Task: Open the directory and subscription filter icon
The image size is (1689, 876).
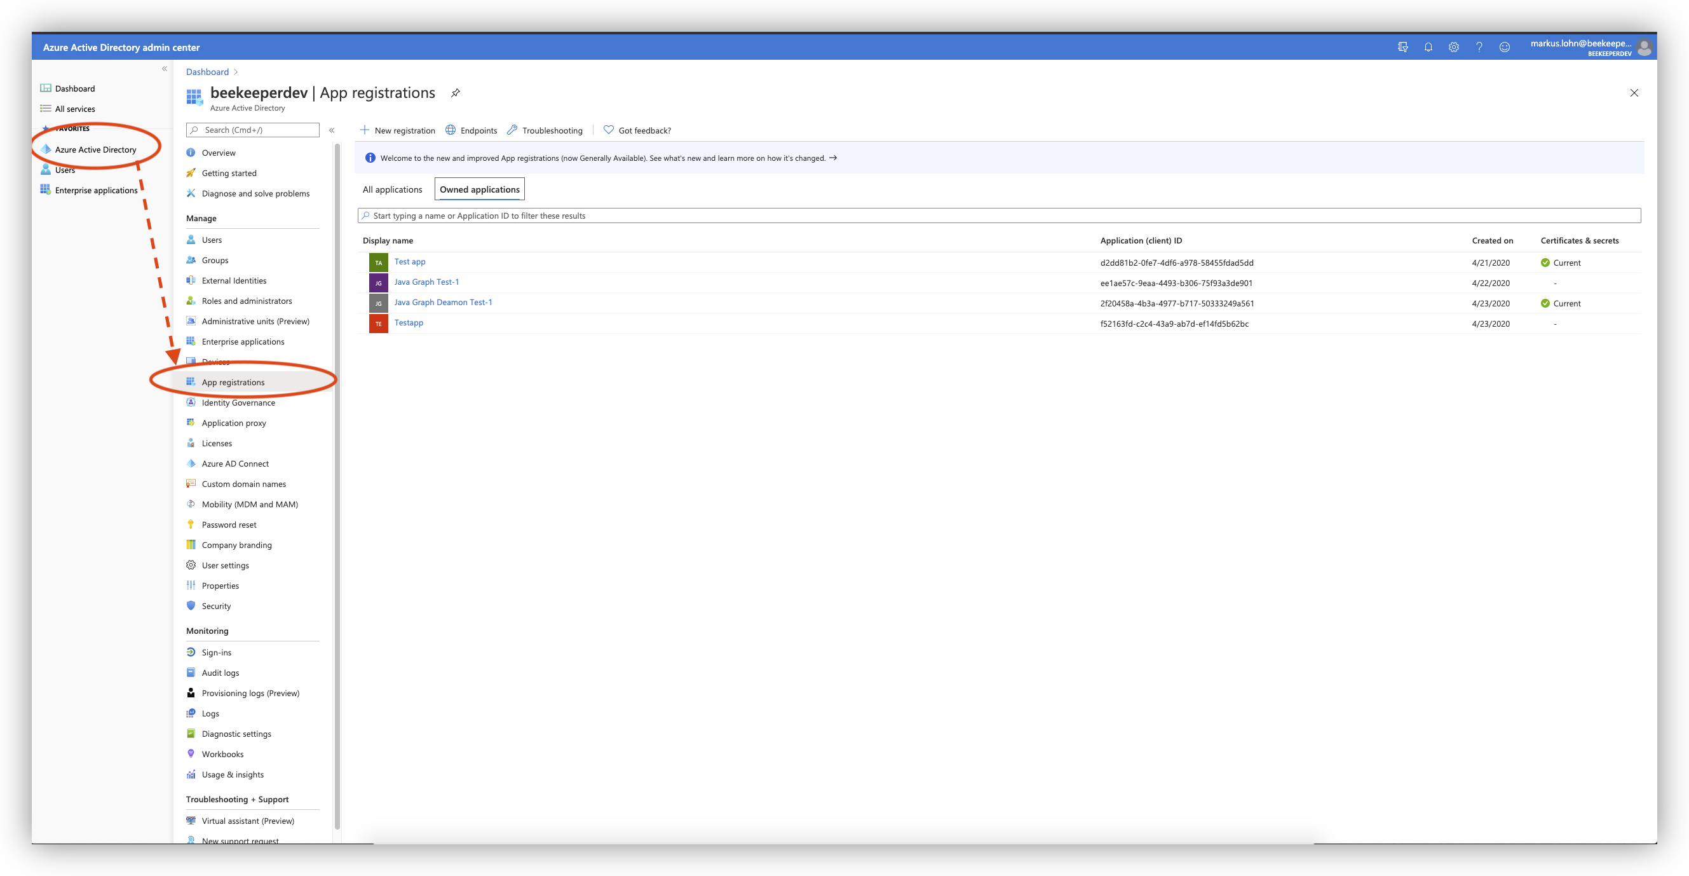Action: coord(1402,47)
